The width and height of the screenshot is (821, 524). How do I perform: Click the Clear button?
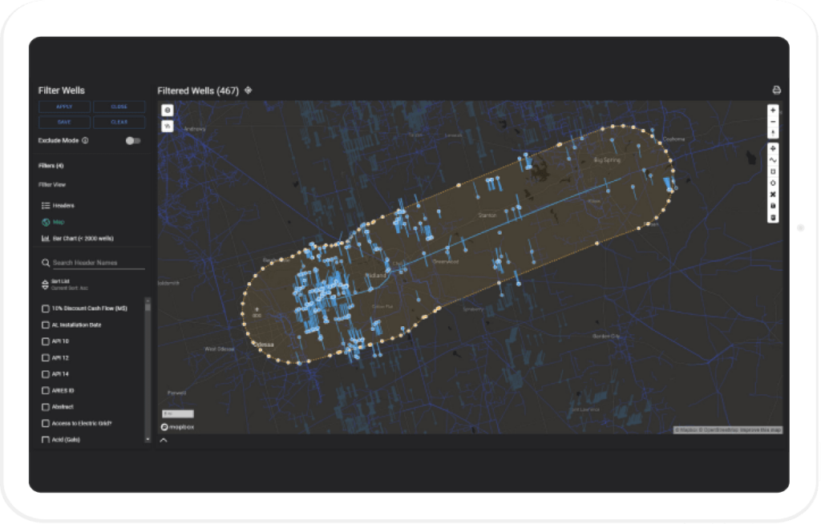coord(119,122)
